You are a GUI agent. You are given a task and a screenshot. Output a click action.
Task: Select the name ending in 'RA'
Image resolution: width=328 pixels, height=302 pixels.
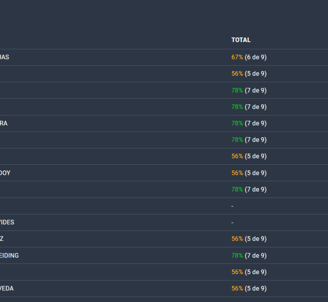3,123
